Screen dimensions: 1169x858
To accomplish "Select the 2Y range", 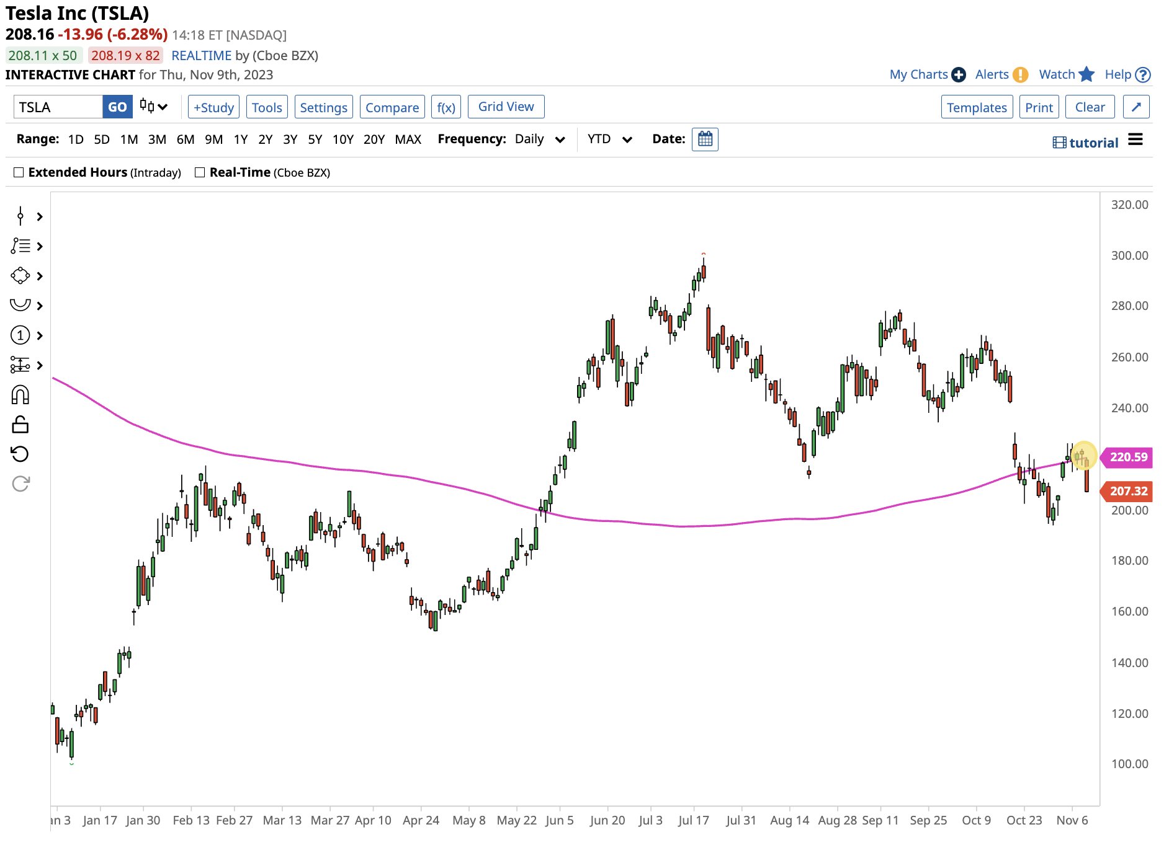I will point(266,139).
